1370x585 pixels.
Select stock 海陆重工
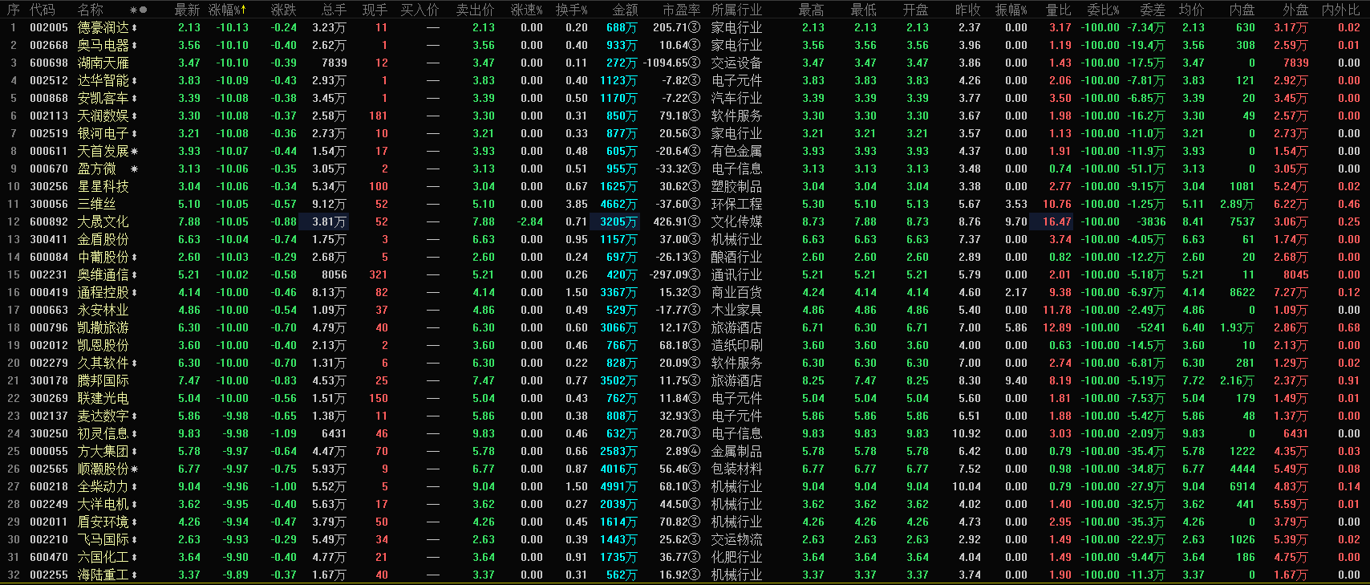tap(103, 575)
